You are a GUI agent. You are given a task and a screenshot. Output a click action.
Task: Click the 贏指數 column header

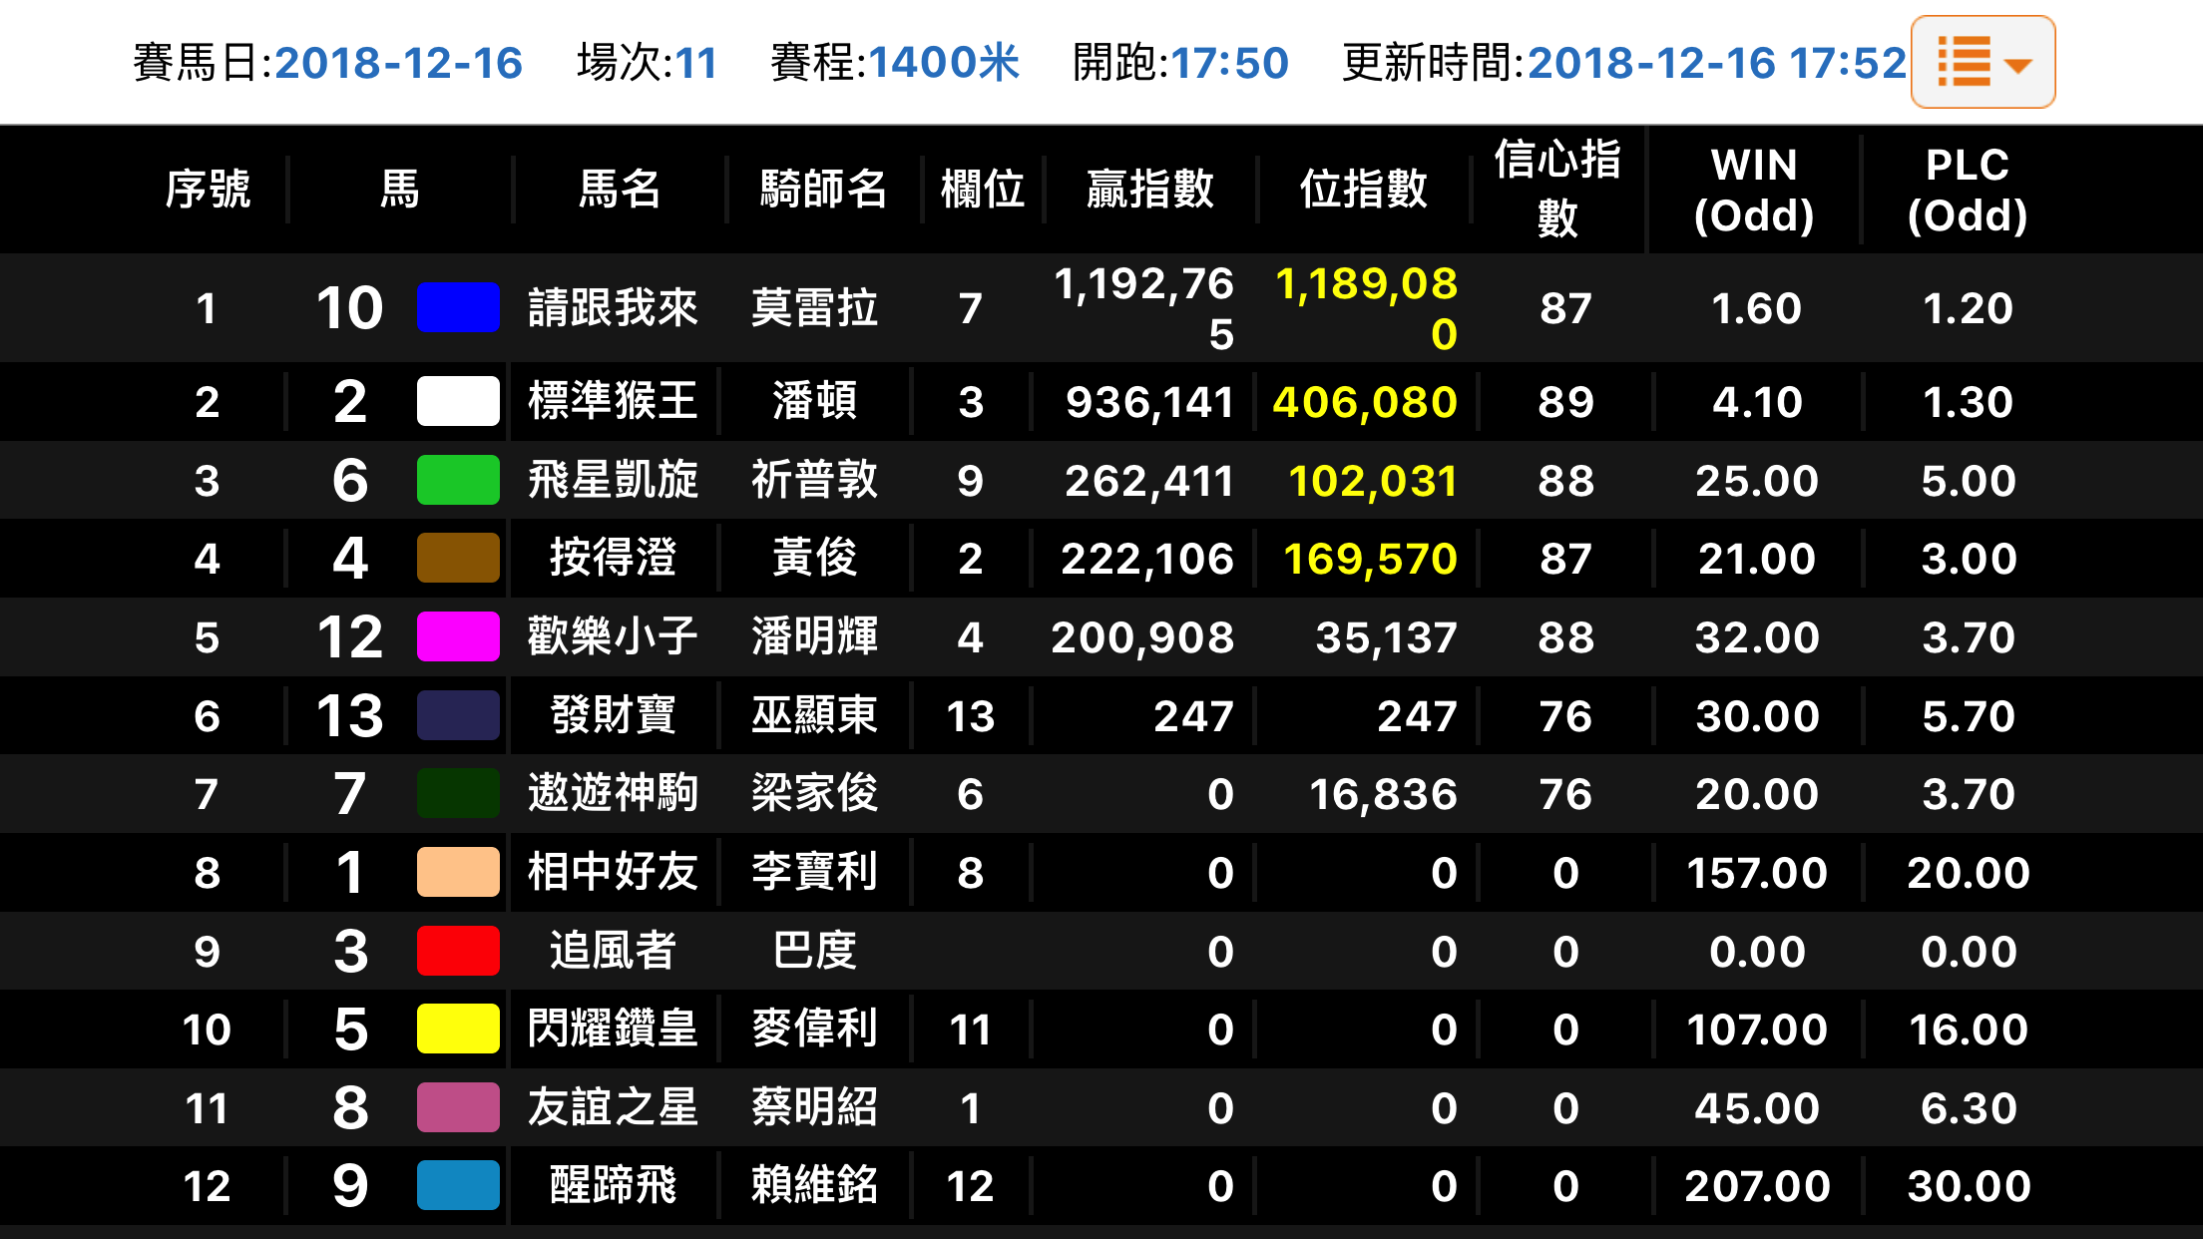pos(1149,190)
